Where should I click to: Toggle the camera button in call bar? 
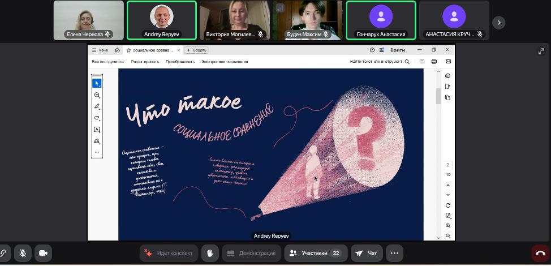click(43, 253)
